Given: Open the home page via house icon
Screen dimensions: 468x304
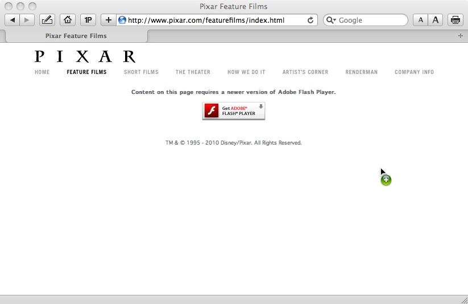Looking at the screenshot, I should tap(68, 20).
